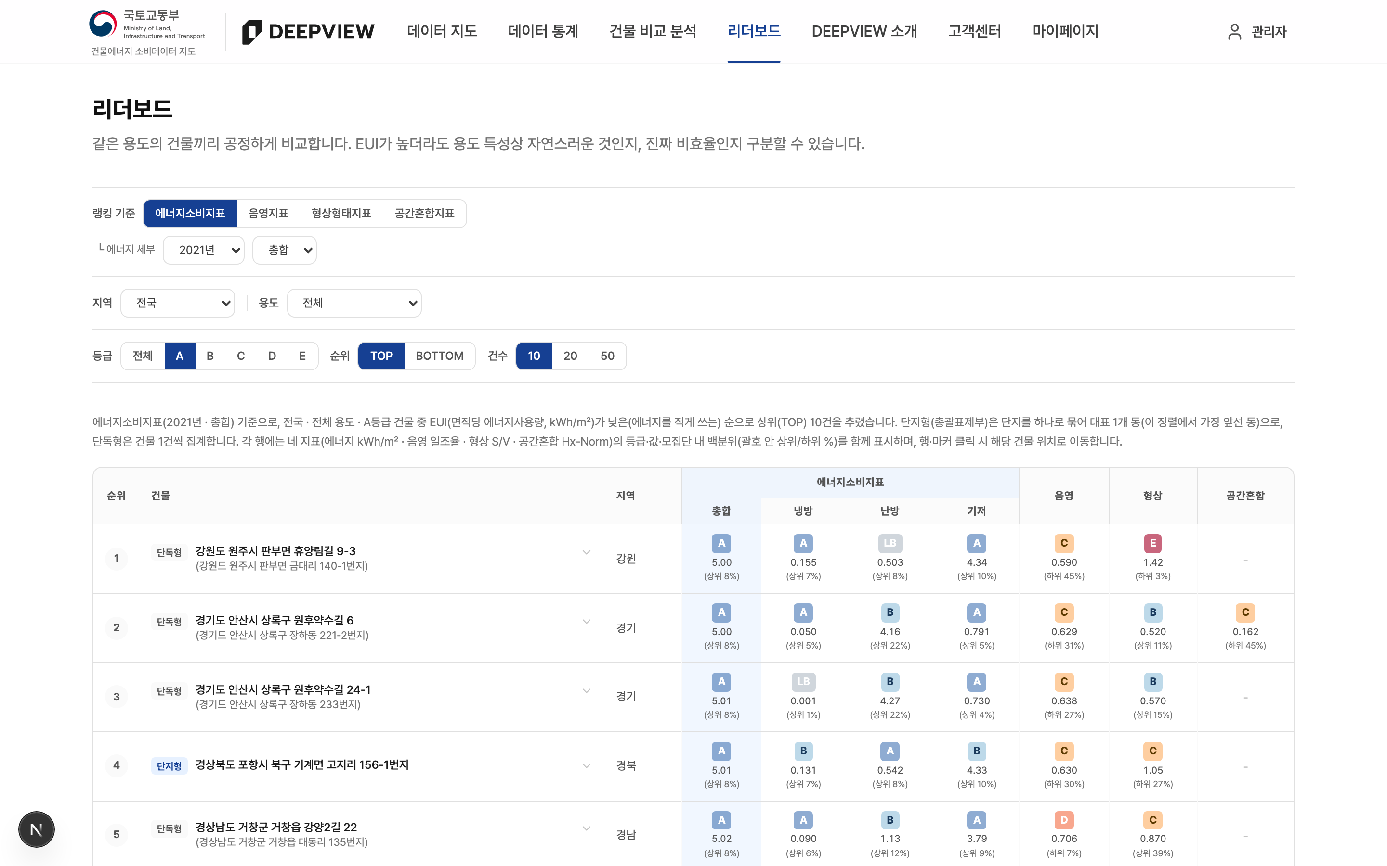Click rank 5 음영 D grade badge
Screen dimensions: 1387x866
(x=1064, y=820)
